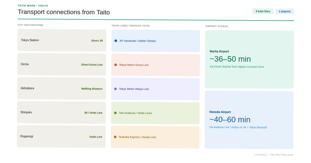The image size is (311, 163).
Task: Click the 'Toei Asakusa / Oedo Lines' name
Action: coord(135,113)
